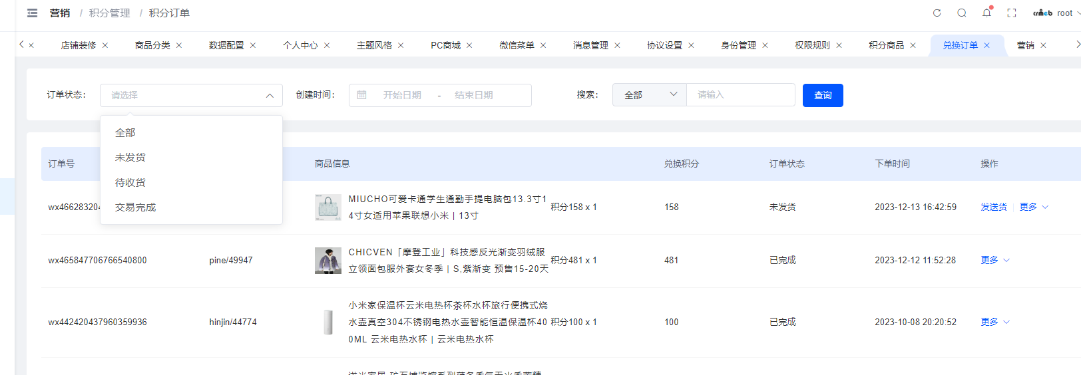Switch to the 权限规则 tab
The image size is (1081, 375).
point(812,45)
